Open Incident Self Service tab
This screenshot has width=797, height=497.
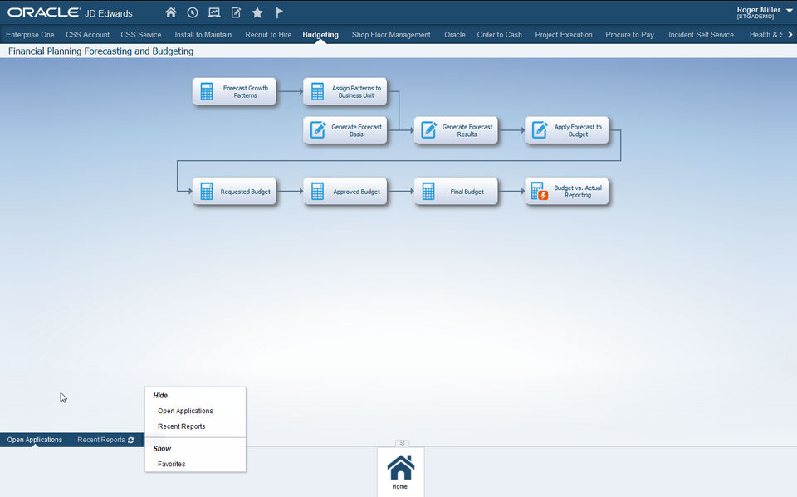[701, 35]
